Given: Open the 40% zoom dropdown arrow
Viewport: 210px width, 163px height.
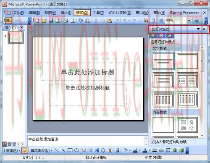Looking at the screenshot, I should [189, 21].
